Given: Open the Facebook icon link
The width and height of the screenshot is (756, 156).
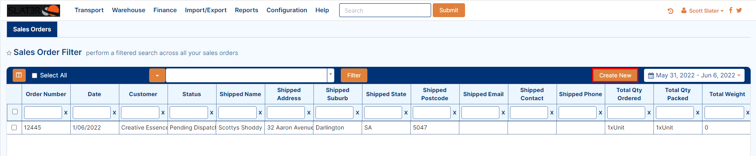Looking at the screenshot, I should 730,10.
